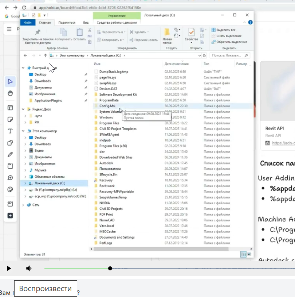Reload the browser page
The width and height of the screenshot is (295, 297).
coord(24,8)
